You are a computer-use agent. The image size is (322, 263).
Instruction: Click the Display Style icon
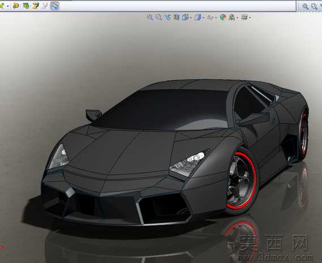(198, 17)
